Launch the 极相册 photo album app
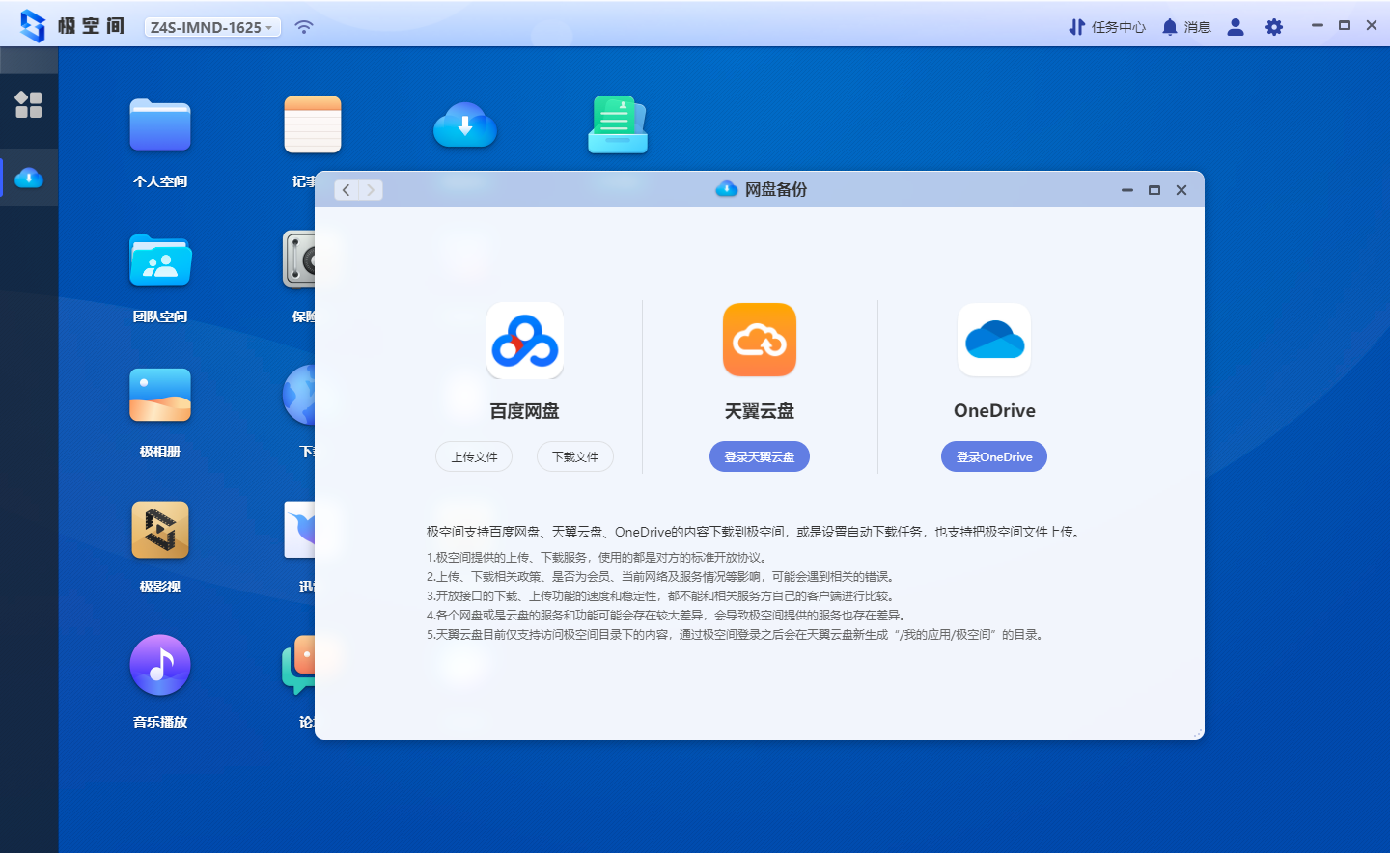Image resolution: width=1390 pixels, height=853 pixels. point(160,396)
